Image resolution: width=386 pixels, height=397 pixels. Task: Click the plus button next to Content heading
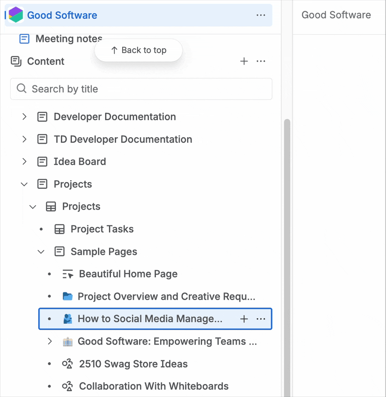[x=244, y=61]
